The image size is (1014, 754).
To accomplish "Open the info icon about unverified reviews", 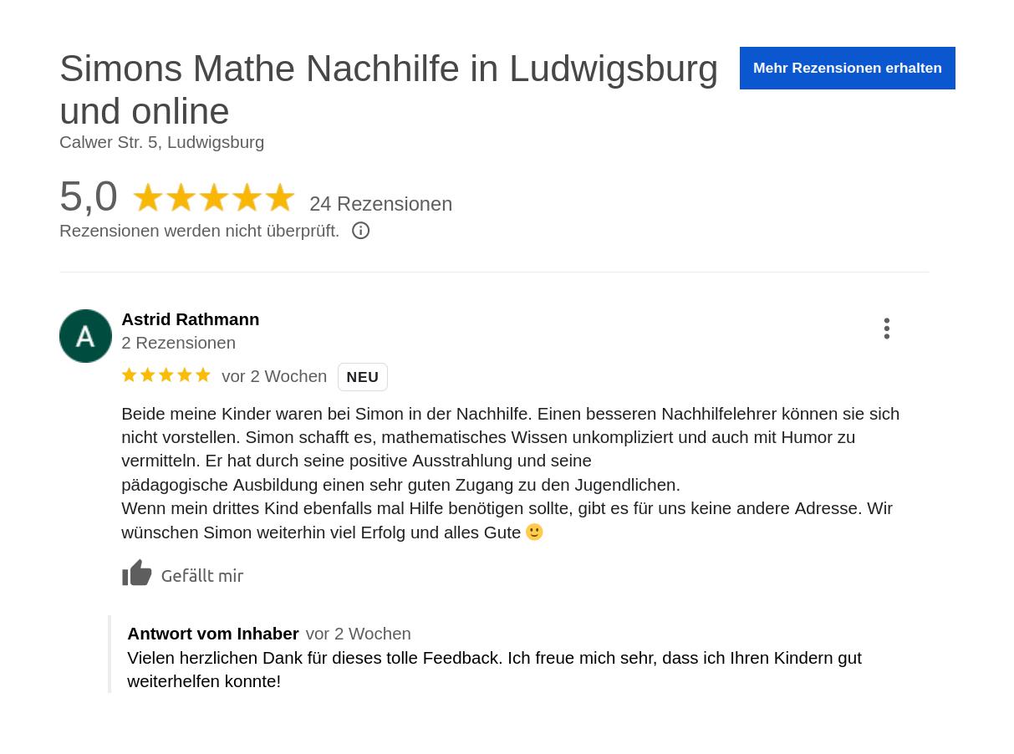I will pos(360,231).
